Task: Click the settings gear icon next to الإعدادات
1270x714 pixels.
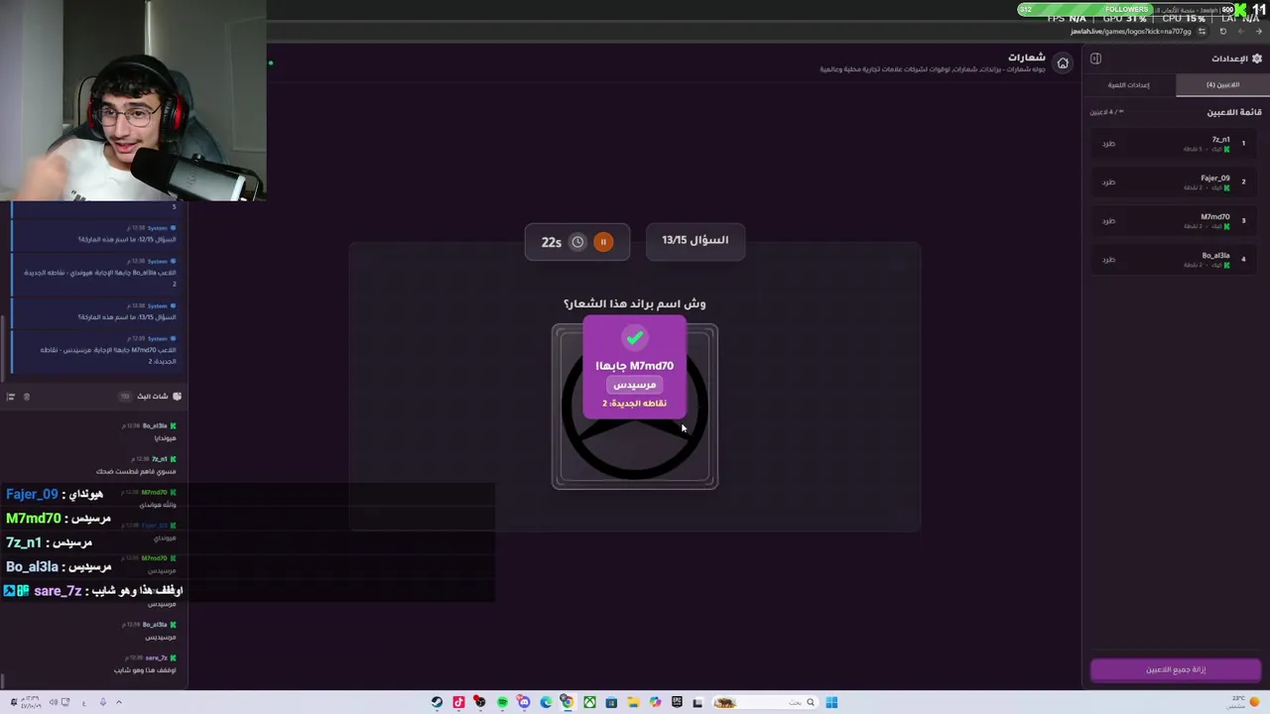Action: 1257,59
